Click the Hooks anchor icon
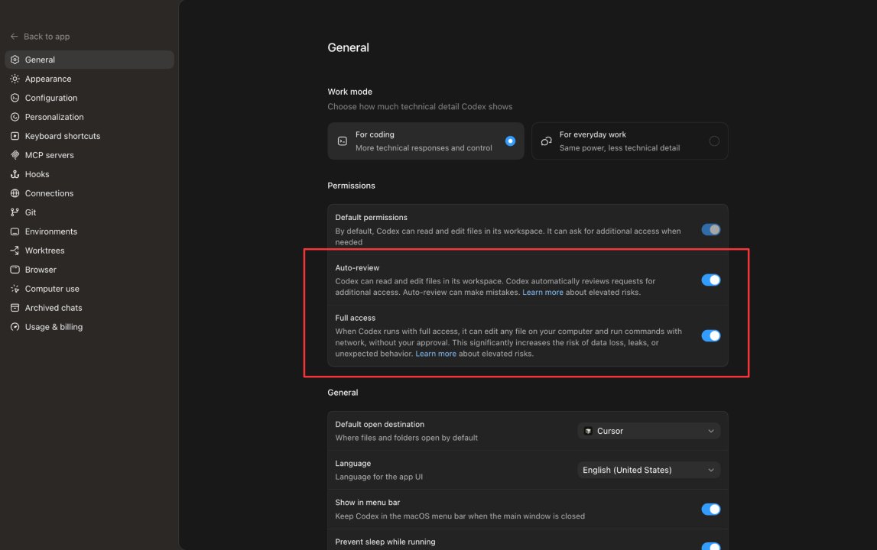Image resolution: width=877 pixels, height=550 pixels. coord(15,174)
